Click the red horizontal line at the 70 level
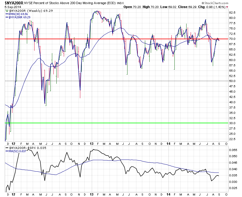 coord(117,39)
